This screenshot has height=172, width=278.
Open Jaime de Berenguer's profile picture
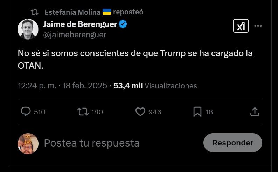tap(28, 29)
